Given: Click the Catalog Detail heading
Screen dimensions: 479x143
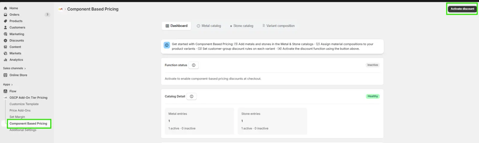Looking at the screenshot, I should tap(175, 97).
